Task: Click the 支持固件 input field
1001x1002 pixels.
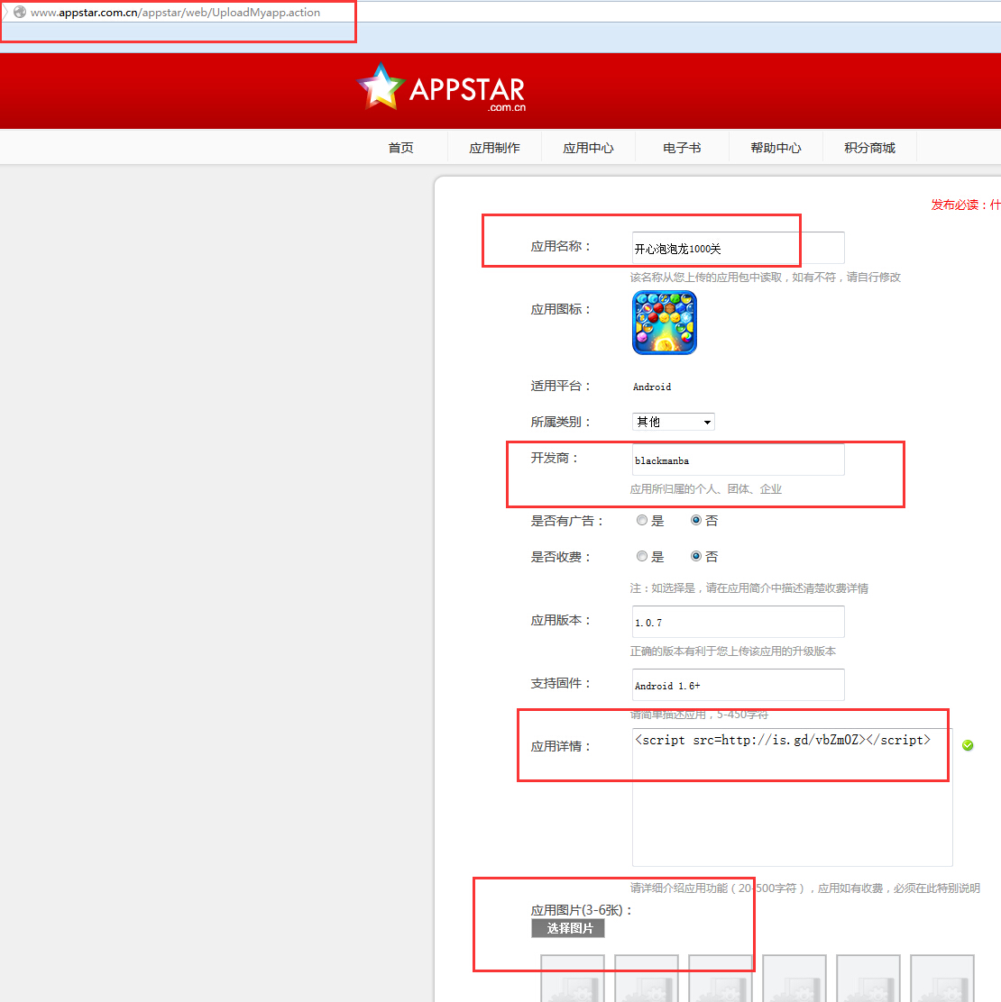Action: pyautogui.click(x=738, y=685)
